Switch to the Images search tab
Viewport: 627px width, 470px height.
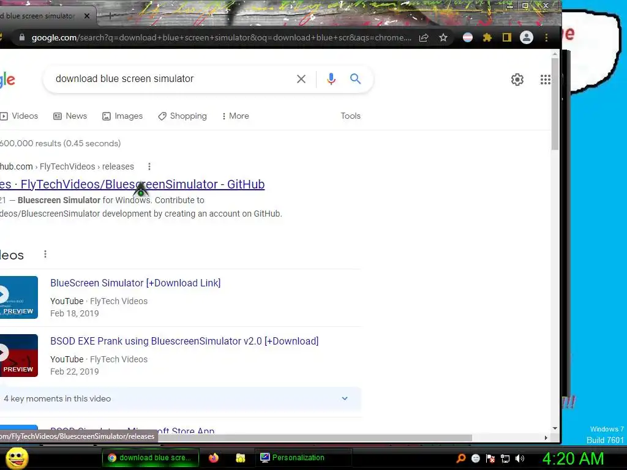point(122,116)
